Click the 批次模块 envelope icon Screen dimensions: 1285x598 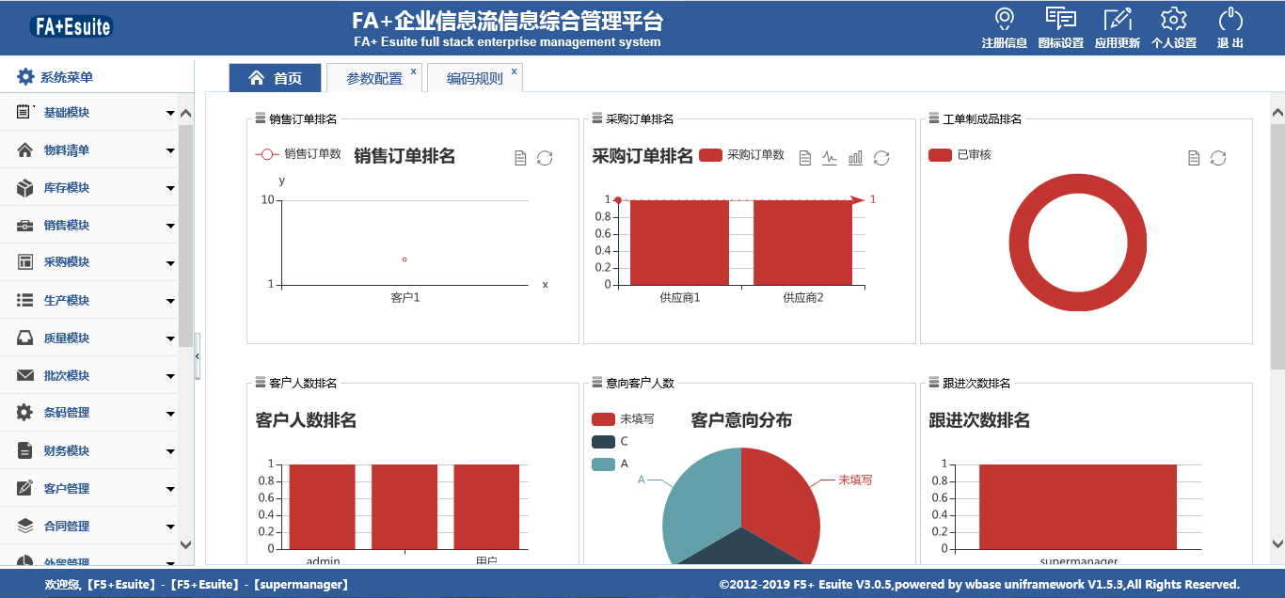click(25, 375)
